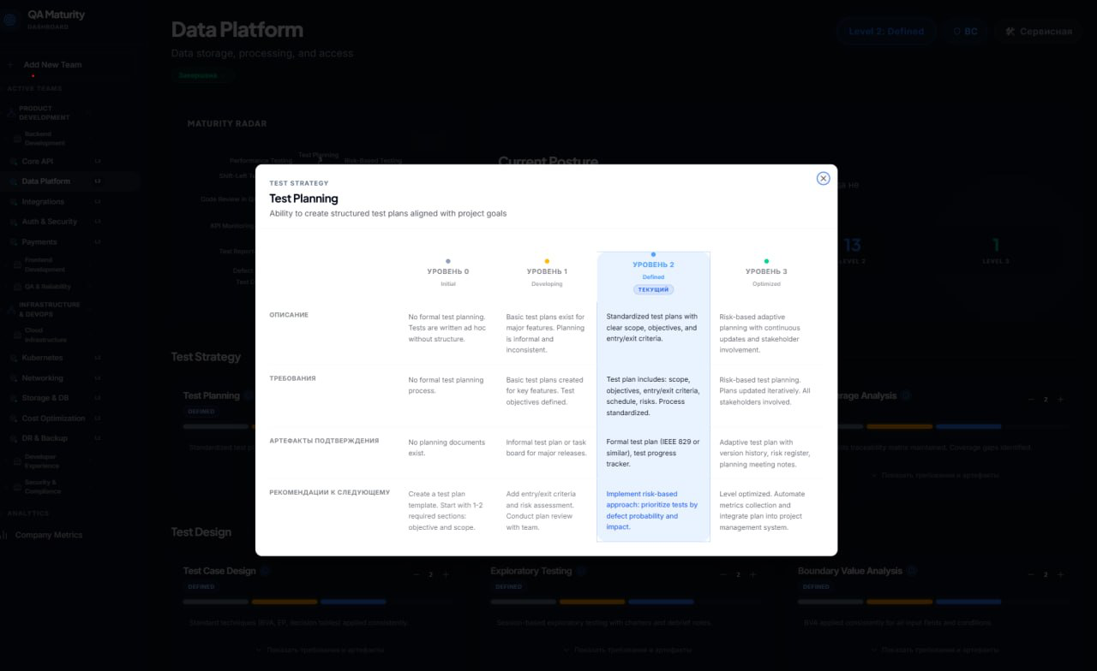The width and height of the screenshot is (1097, 671).
Task: Increase Boundary Value Analysis level
Action: pyautogui.click(x=1060, y=574)
